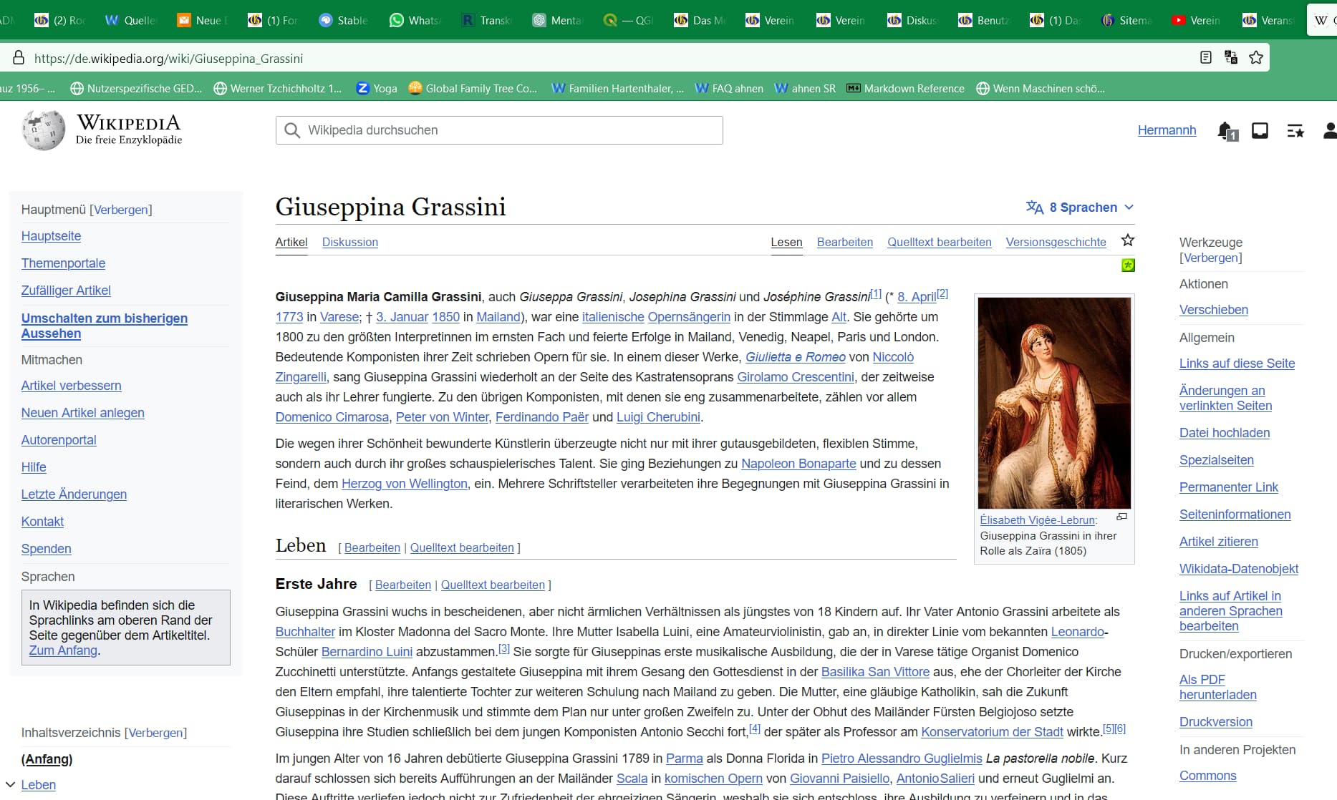Open the Giuseppina Grassini portrait thumbnail
Screen dimensions: 1337x800
tap(1054, 403)
